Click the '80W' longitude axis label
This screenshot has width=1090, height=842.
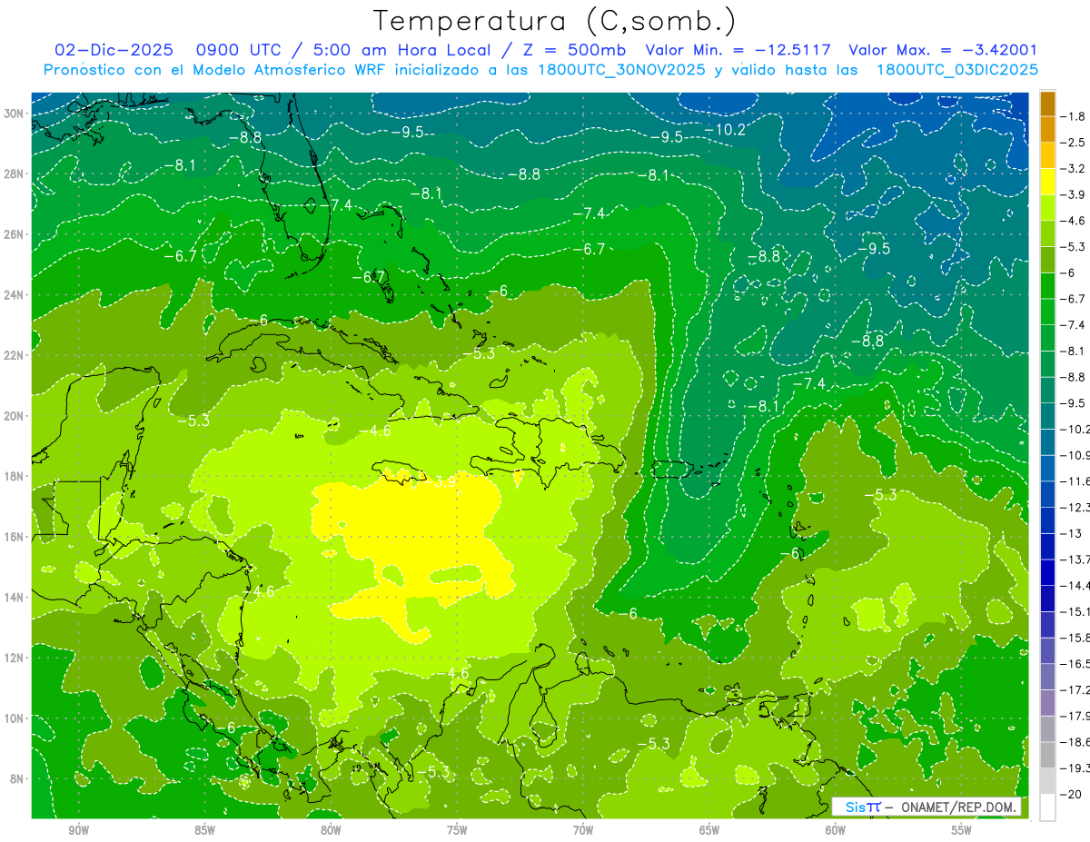tap(331, 830)
